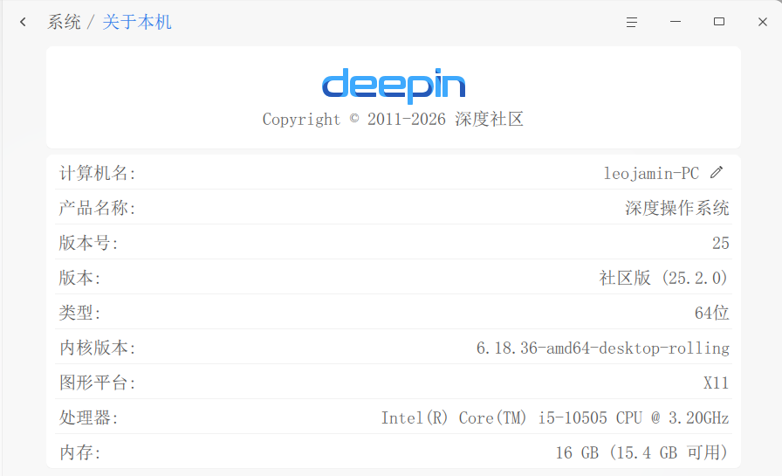
Task: Click the 内存 label
Action: (79, 452)
